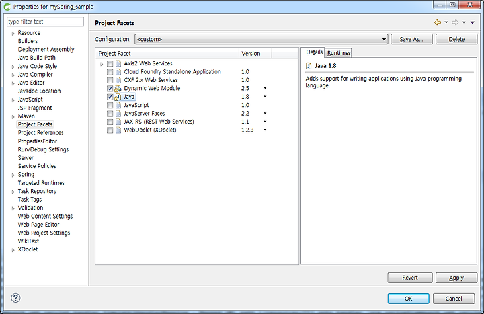Expand the Spring tree node
This screenshot has height=314, width=484.
click(13, 175)
